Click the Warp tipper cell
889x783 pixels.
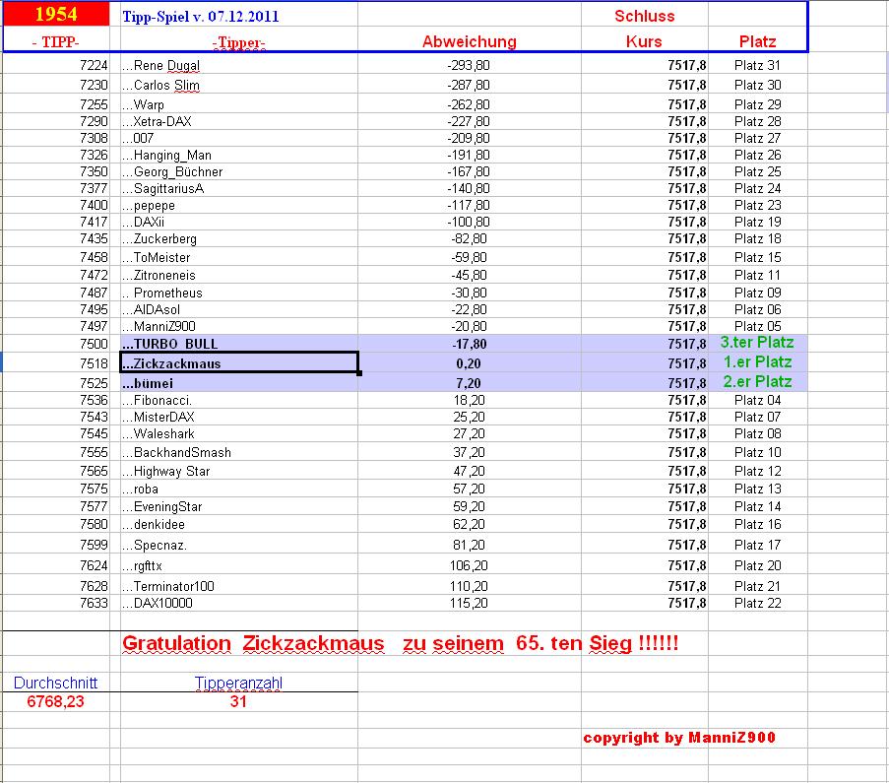point(238,104)
